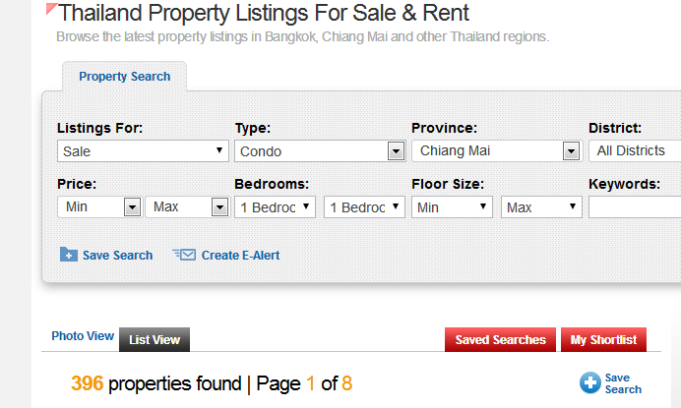The width and height of the screenshot is (681, 408).
Task: Switch to Photo View tab
Action: click(83, 336)
